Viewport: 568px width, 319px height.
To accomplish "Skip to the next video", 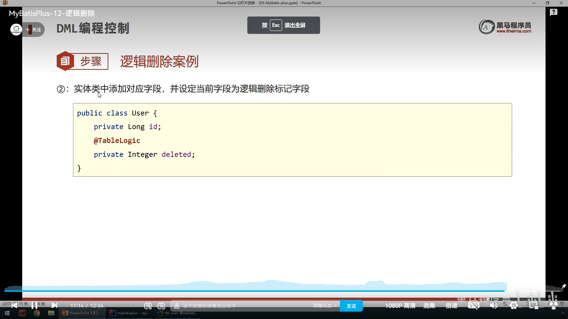I will pos(54,305).
